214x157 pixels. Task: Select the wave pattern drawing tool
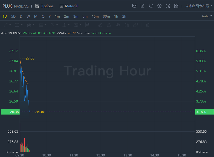tap(29, 25)
